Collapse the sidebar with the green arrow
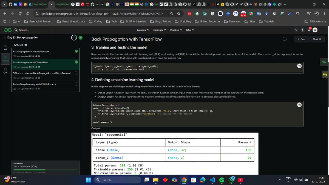 click(80, 38)
